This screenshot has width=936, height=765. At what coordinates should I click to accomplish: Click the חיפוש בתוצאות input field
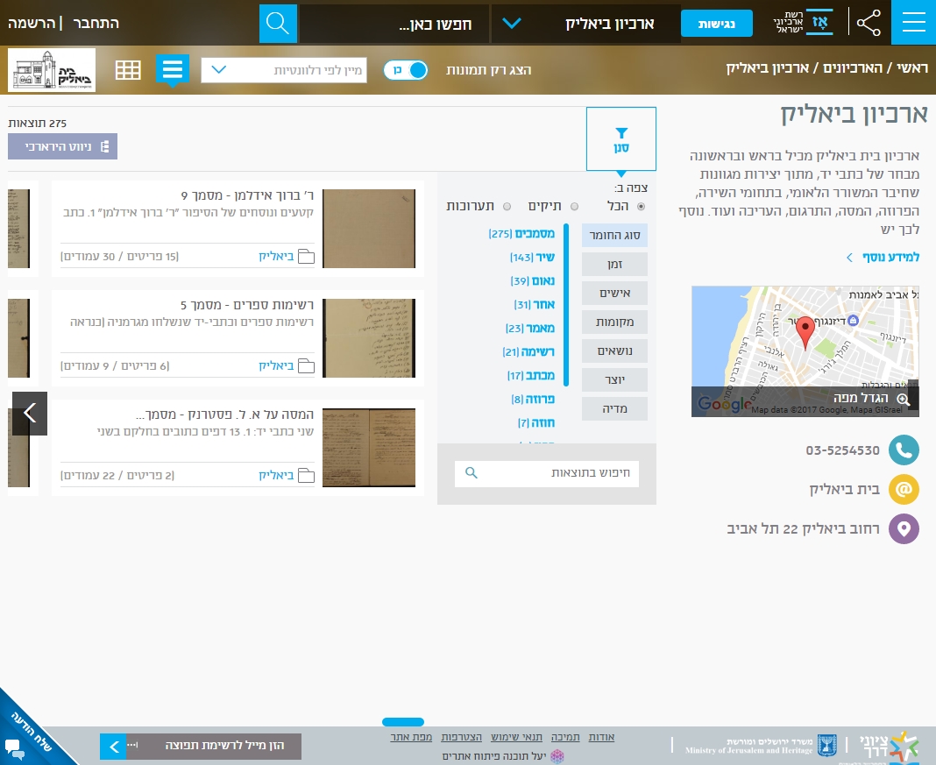coord(547,473)
